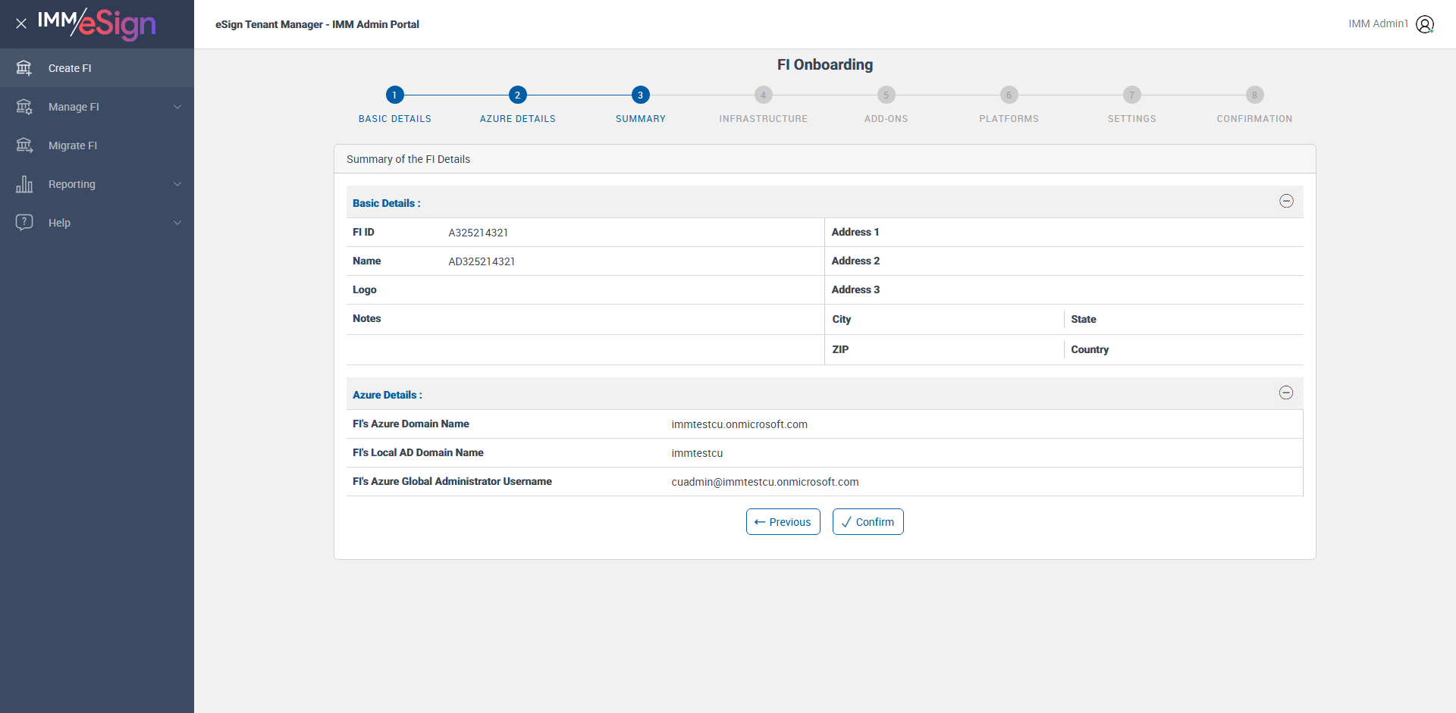Click the Country label
1456x713 pixels.
pyautogui.click(x=1090, y=349)
